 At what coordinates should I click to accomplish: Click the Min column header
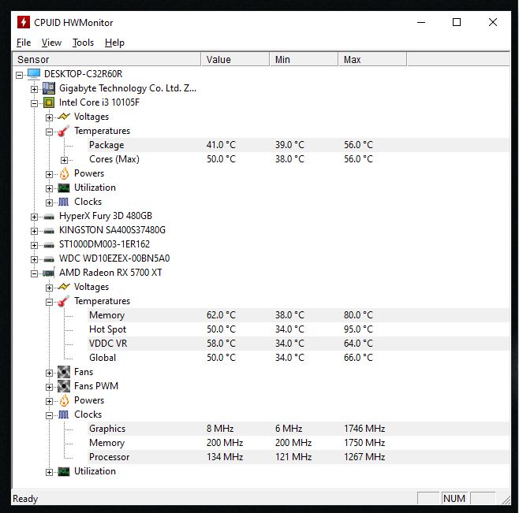(304, 60)
